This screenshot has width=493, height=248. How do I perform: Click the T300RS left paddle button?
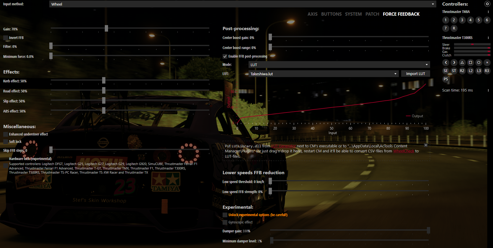446,63
